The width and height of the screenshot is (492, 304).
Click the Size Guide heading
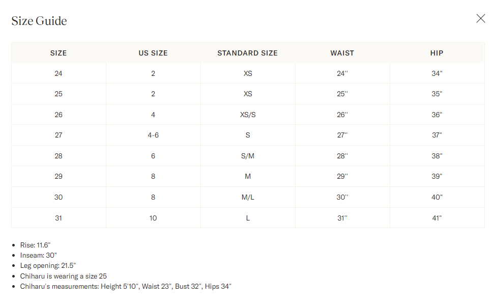click(39, 21)
